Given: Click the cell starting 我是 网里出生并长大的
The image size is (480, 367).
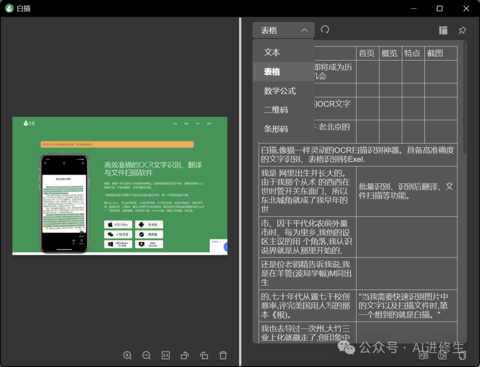Looking at the screenshot, I should (308, 191).
